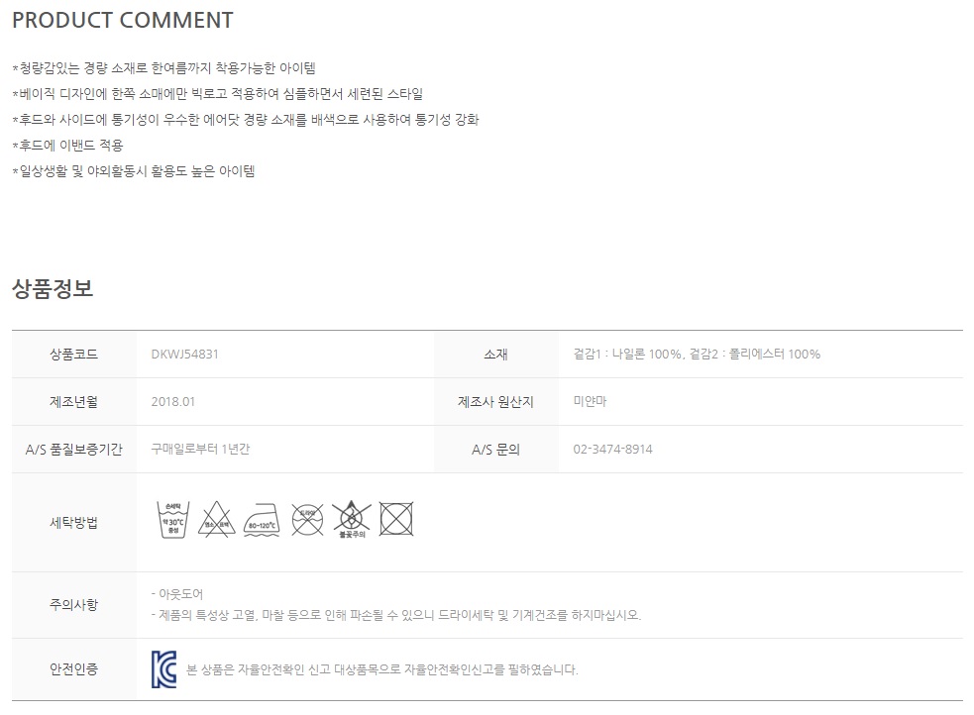Click the comment line about 이밴드 적용
The width and height of the screenshot is (974, 715).
tap(67, 146)
